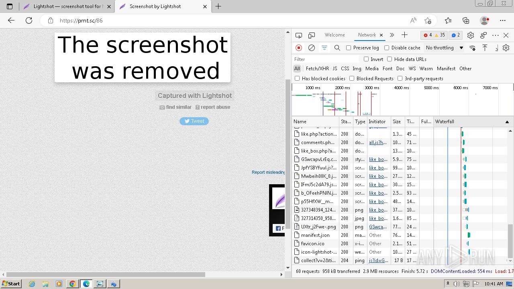Click the network overview timeline chart
Screen dimensions: 514x289
(402, 100)
